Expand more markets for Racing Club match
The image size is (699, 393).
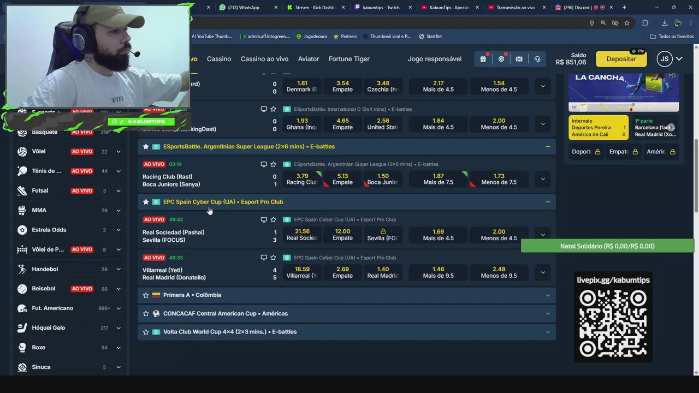point(543,178)
